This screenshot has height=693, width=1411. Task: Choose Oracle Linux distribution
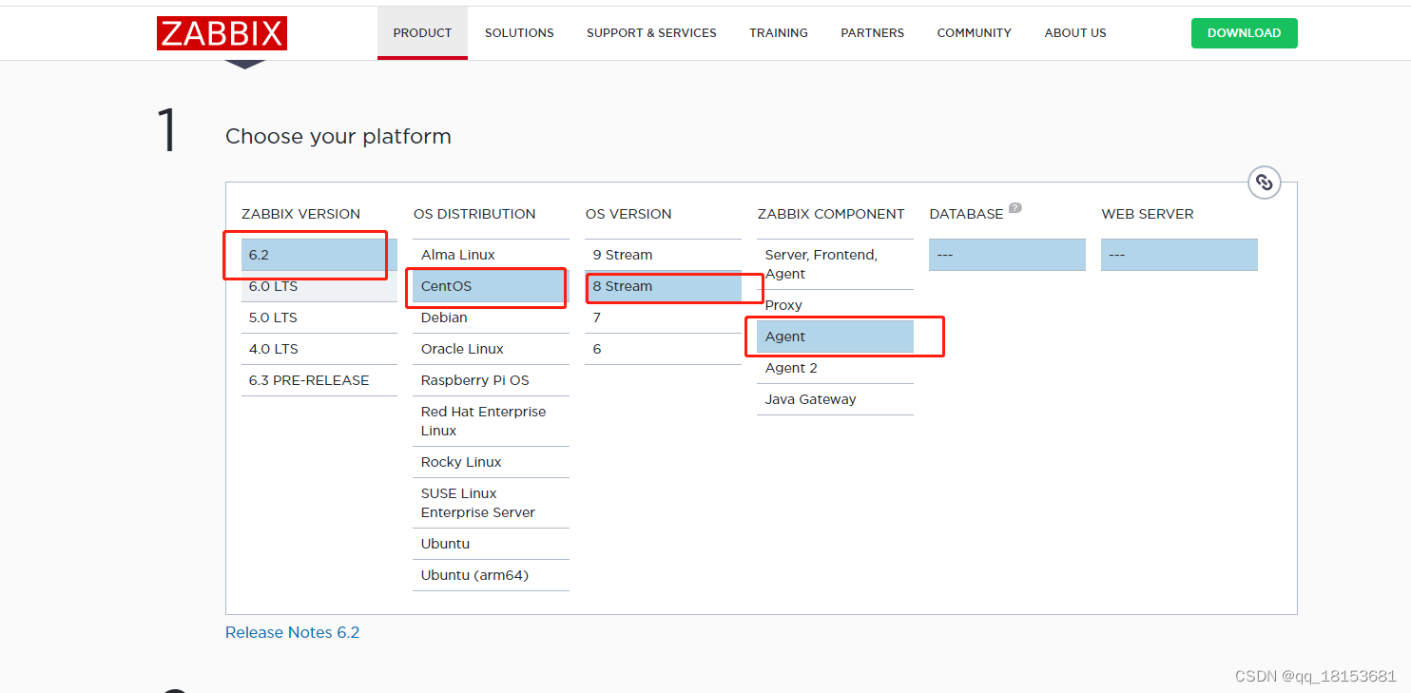[492, 349]
